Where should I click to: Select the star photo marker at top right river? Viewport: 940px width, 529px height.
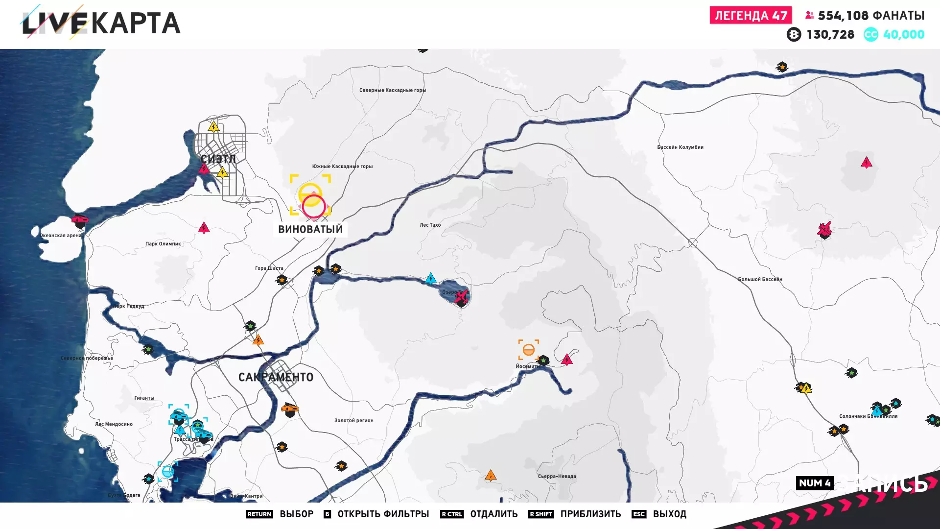tap(782, 67)
